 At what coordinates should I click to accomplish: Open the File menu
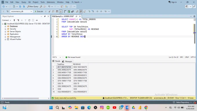[7, 2]
